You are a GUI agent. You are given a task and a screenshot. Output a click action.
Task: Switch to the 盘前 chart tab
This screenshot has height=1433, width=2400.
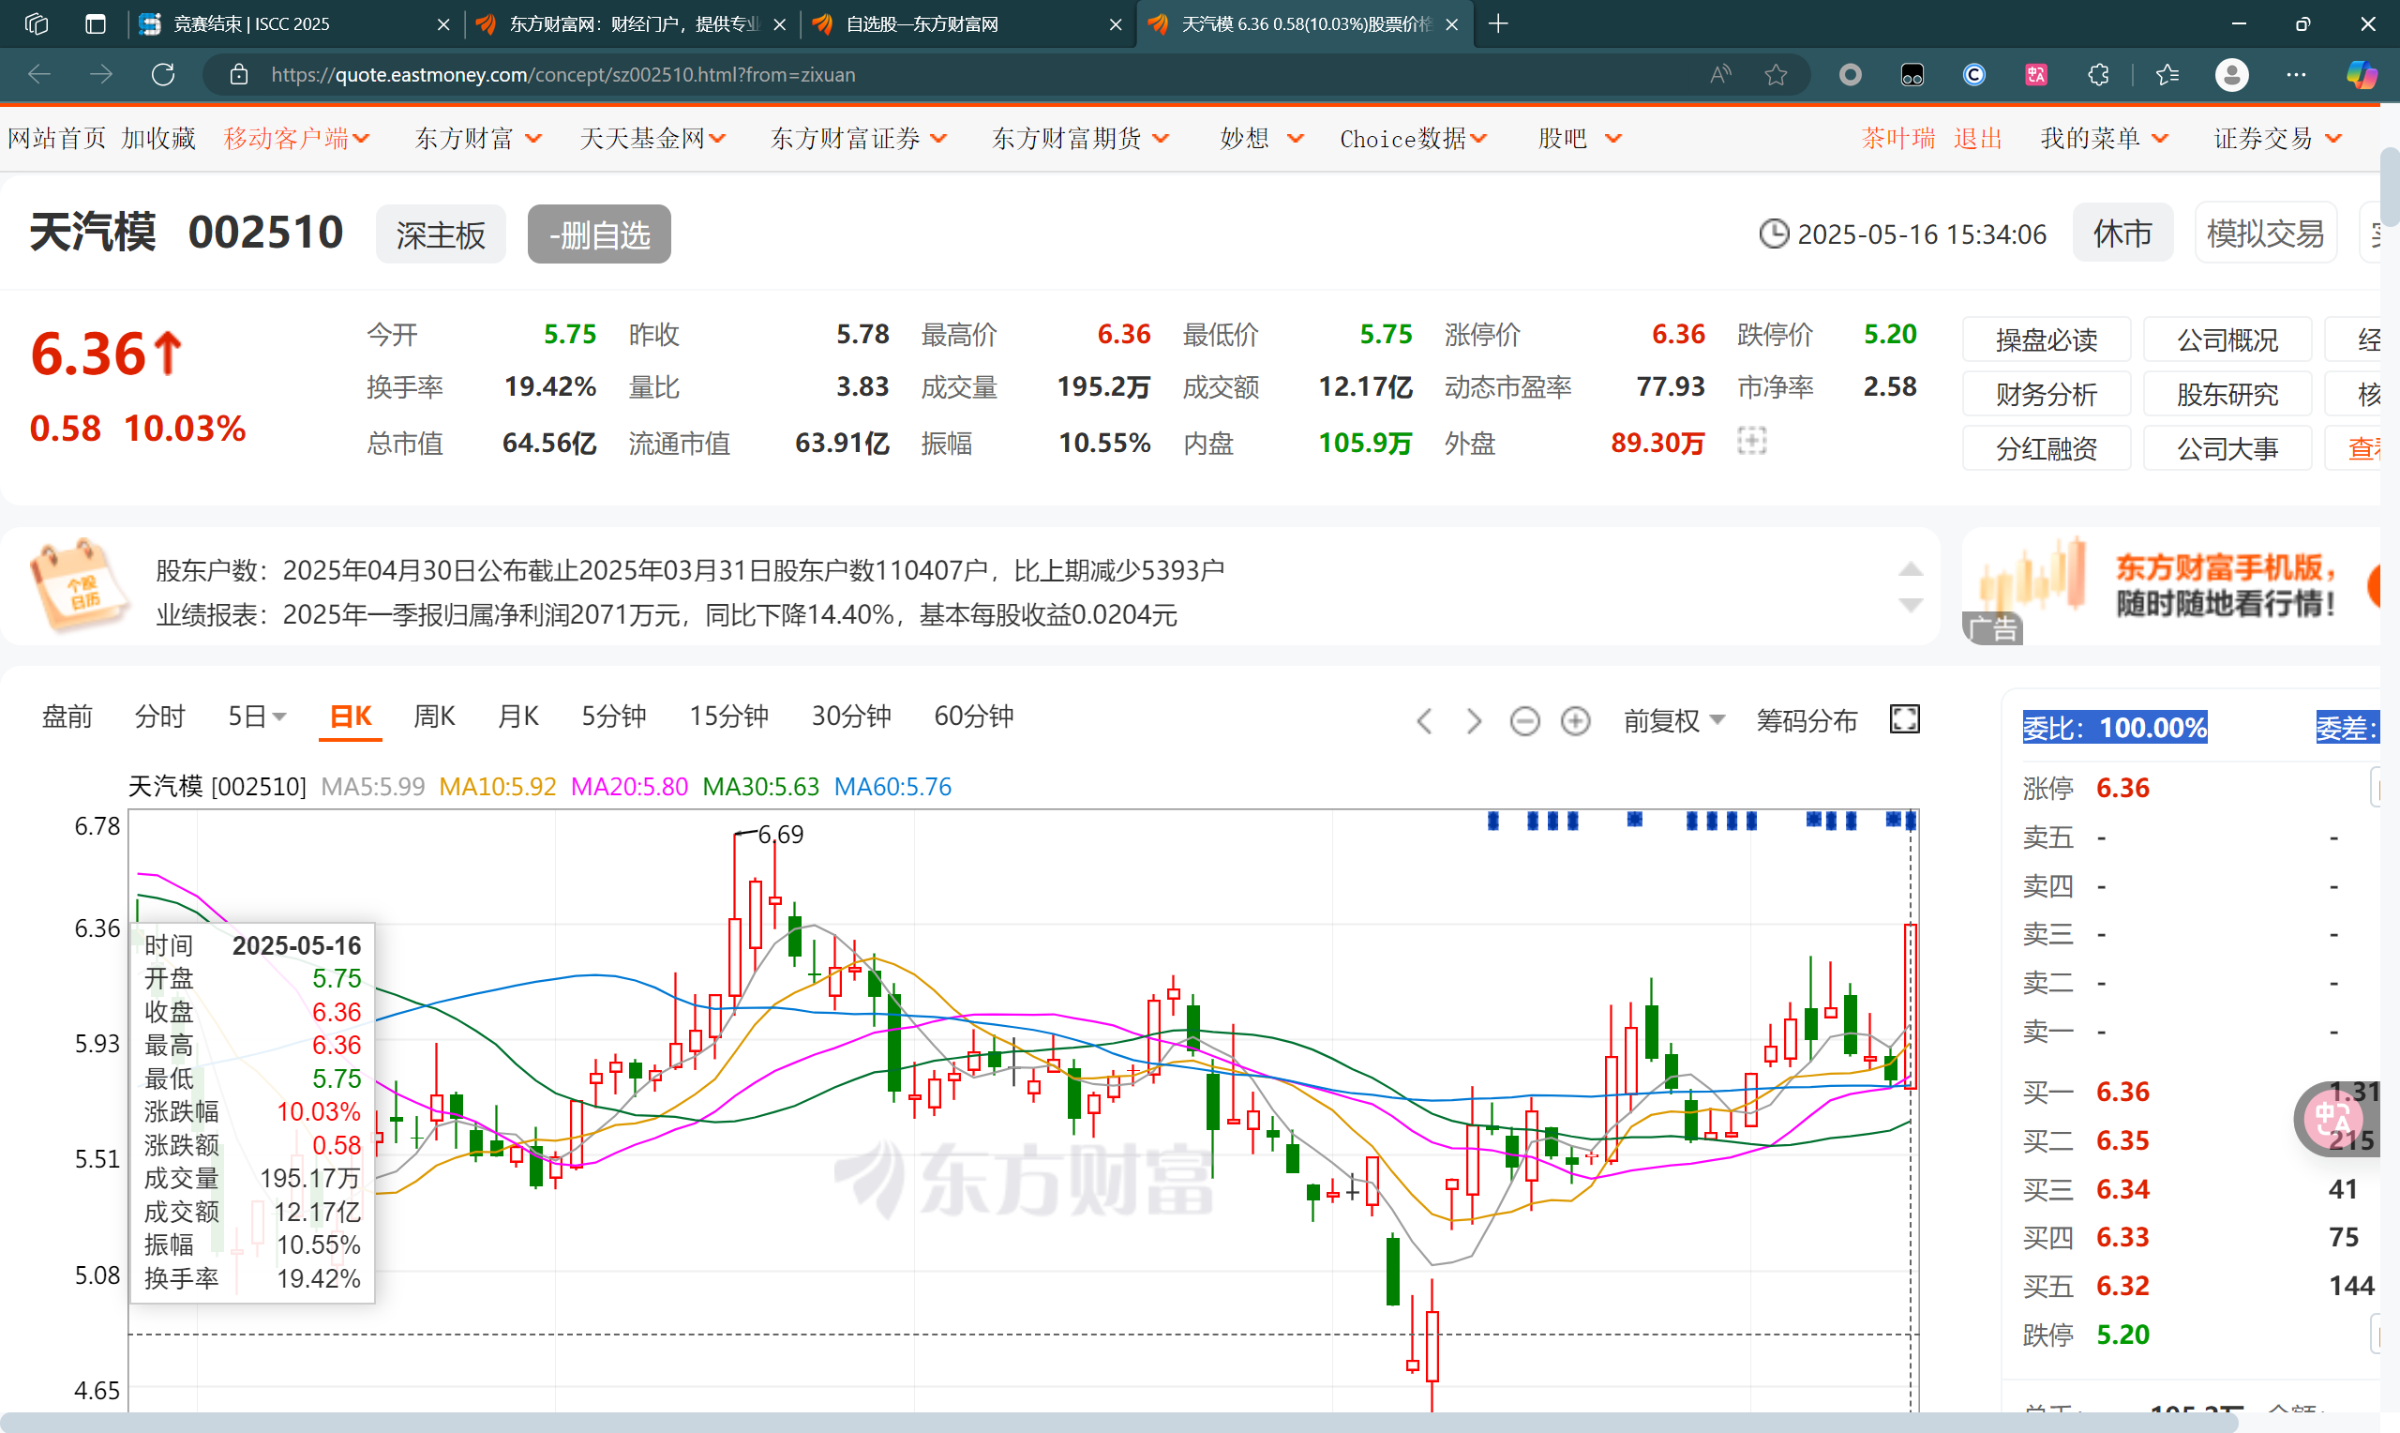point(67,716)
